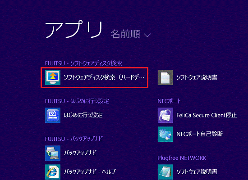Click the バックアップナビ - ヘルプ label
Image resolution: width=248 pixels, height=180 pixels.
(x=90, y=171)
